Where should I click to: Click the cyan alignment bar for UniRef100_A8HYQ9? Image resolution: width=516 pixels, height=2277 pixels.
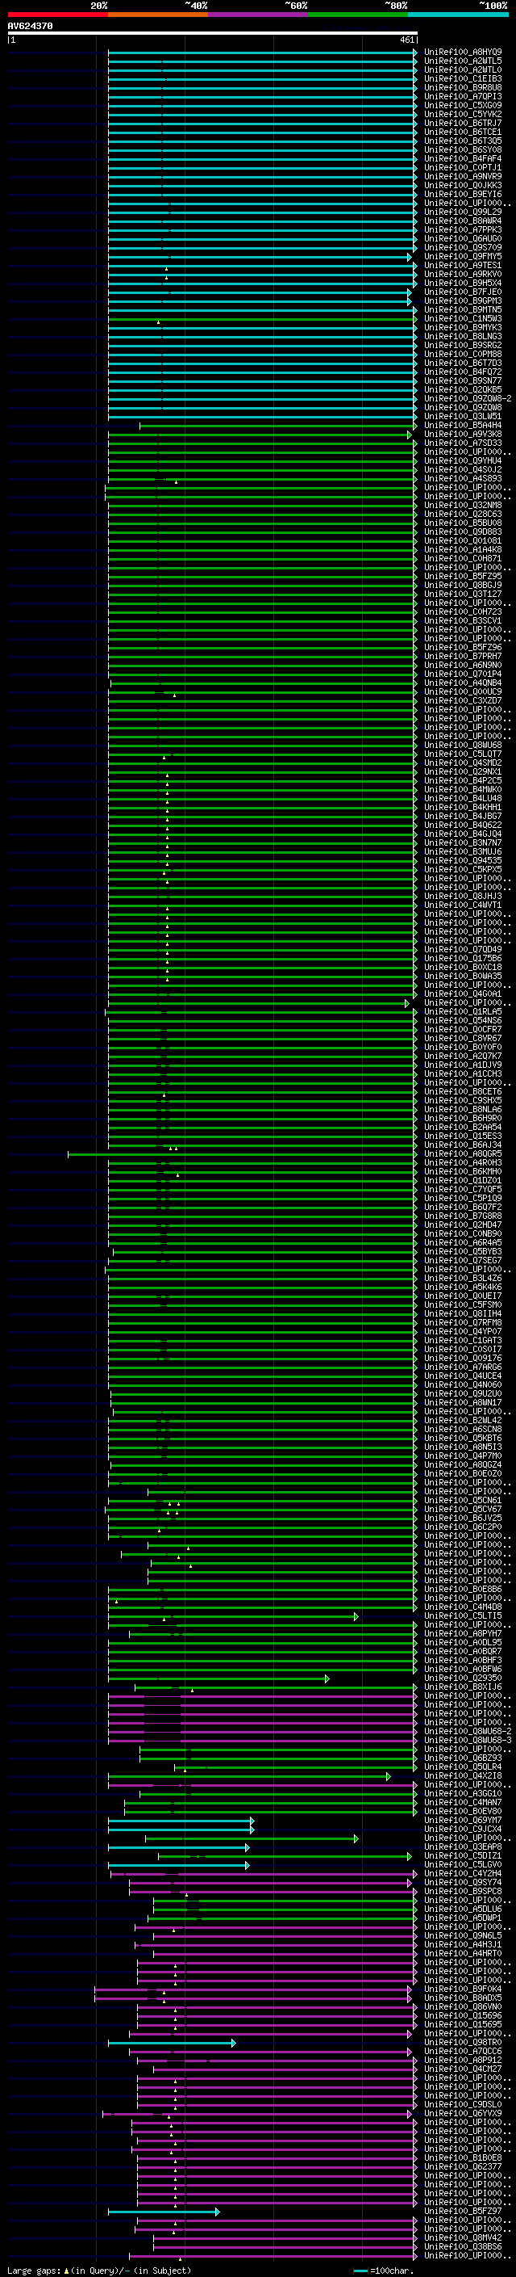click(262, 53)
